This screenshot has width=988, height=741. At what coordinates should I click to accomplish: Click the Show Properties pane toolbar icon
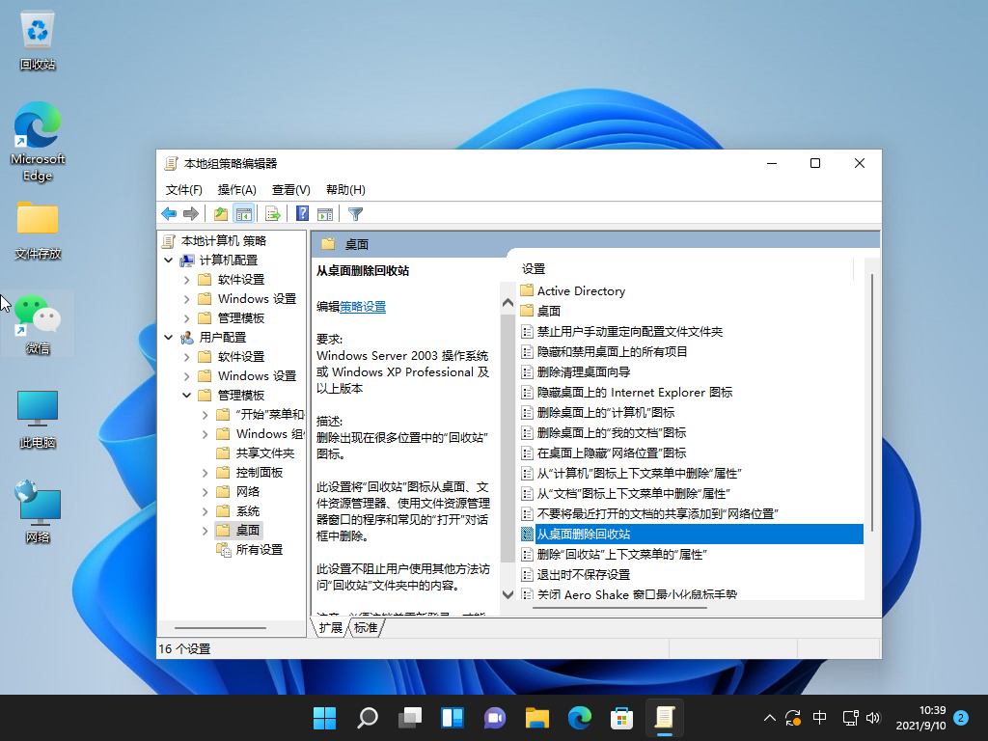pyautogui.click(x=325, y=214)
